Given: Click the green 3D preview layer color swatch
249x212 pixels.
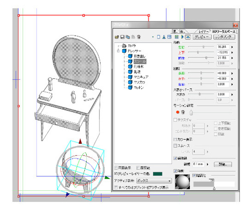Looking at the screenshot, I should (x=157, y=174).
